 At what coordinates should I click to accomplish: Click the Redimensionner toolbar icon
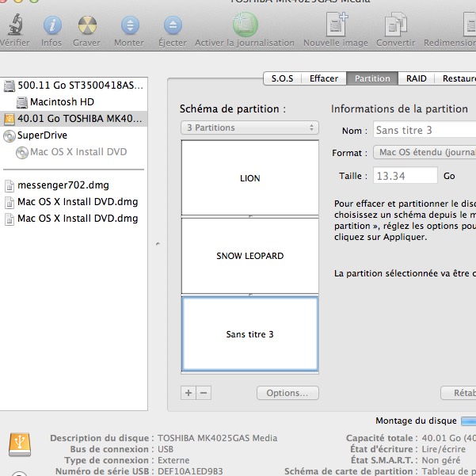[x=470, y=25]
